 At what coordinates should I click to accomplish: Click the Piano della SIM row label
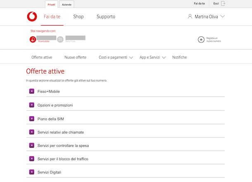click(51, 119)
